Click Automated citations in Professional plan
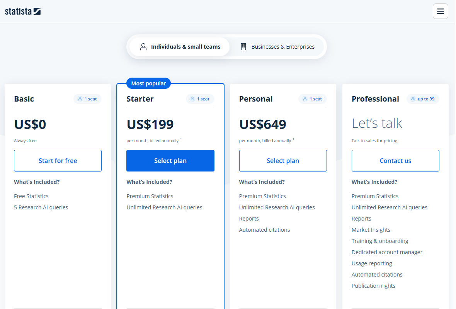 (x=377, y=275)
